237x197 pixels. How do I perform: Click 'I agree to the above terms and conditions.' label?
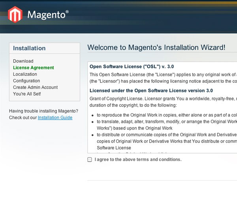[138, 159]
